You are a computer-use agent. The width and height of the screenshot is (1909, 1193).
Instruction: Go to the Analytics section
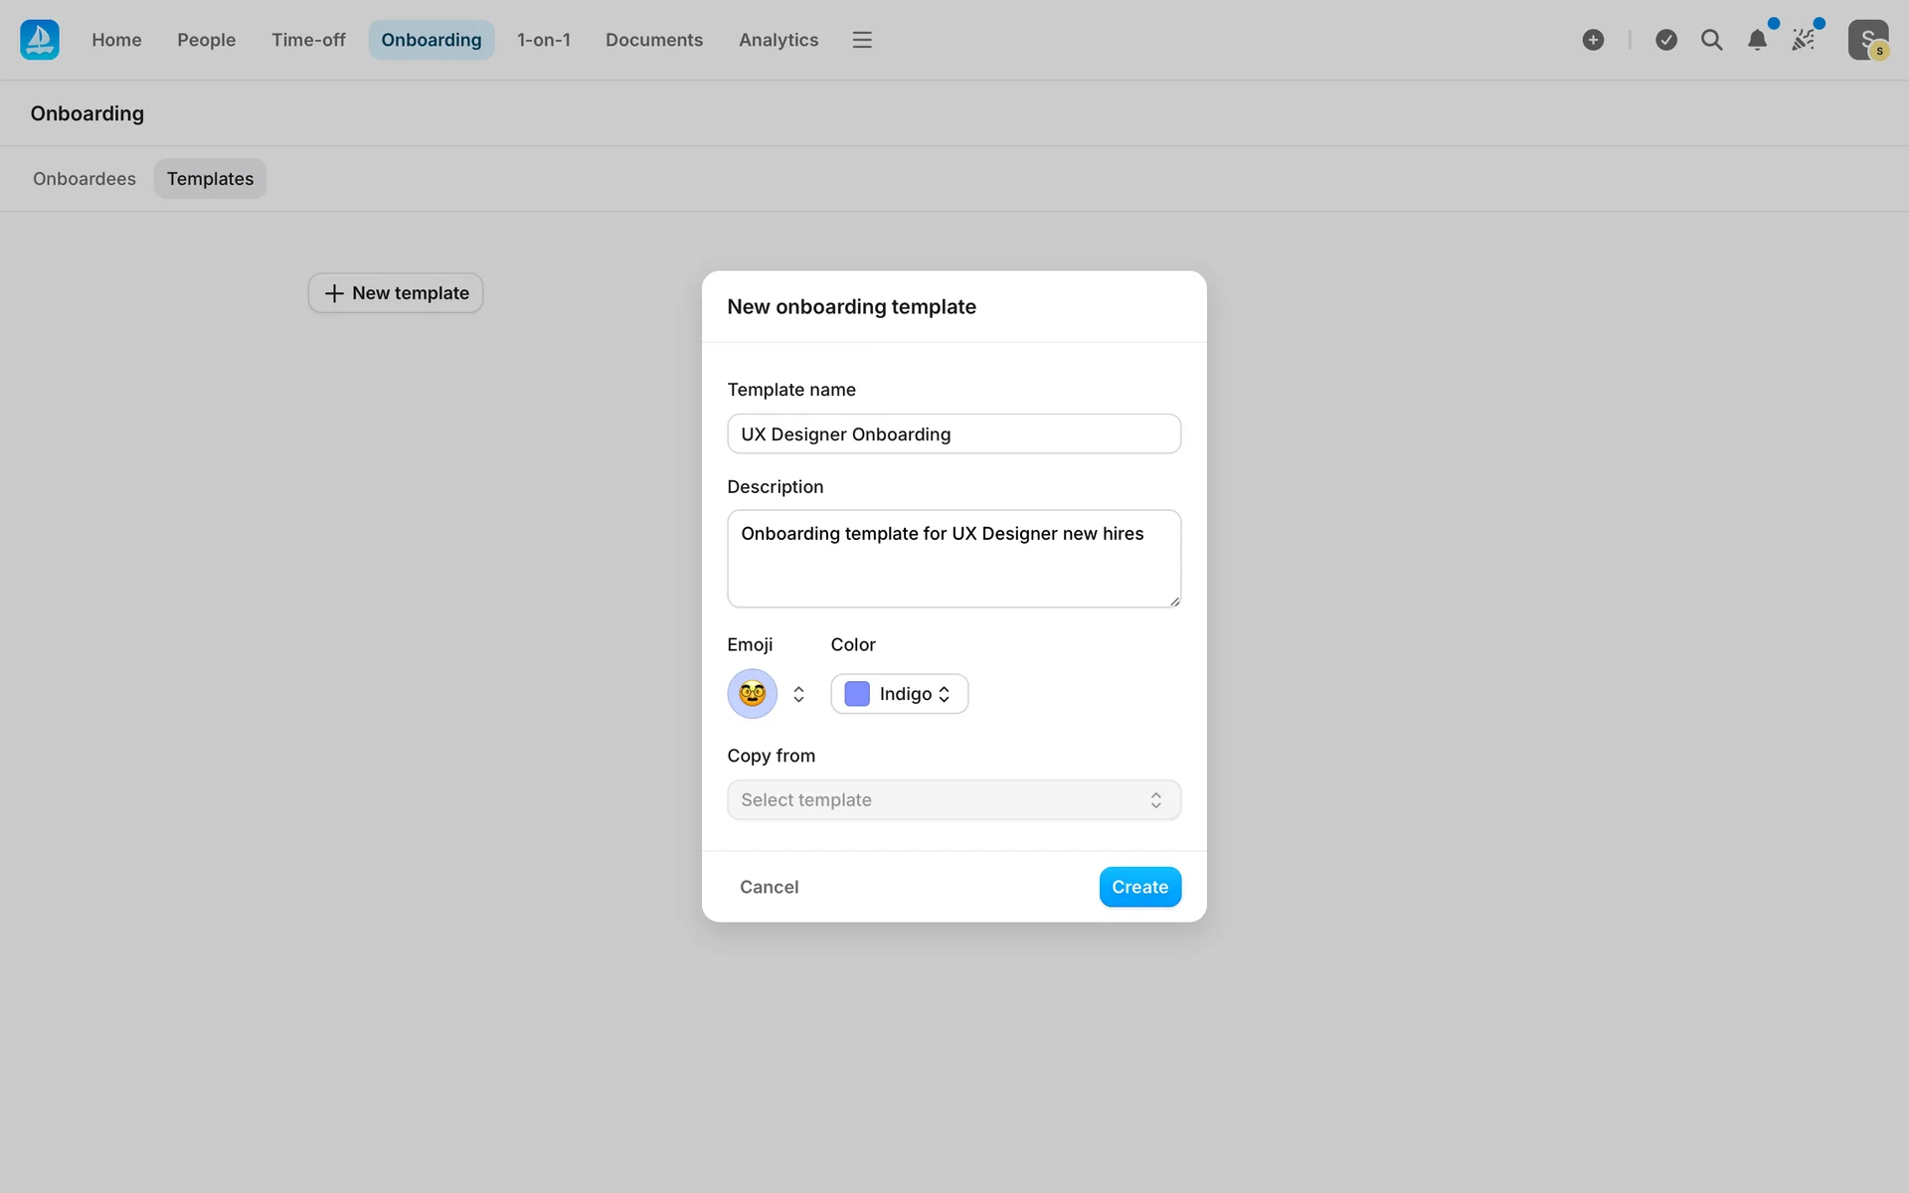tap(779, 40)
